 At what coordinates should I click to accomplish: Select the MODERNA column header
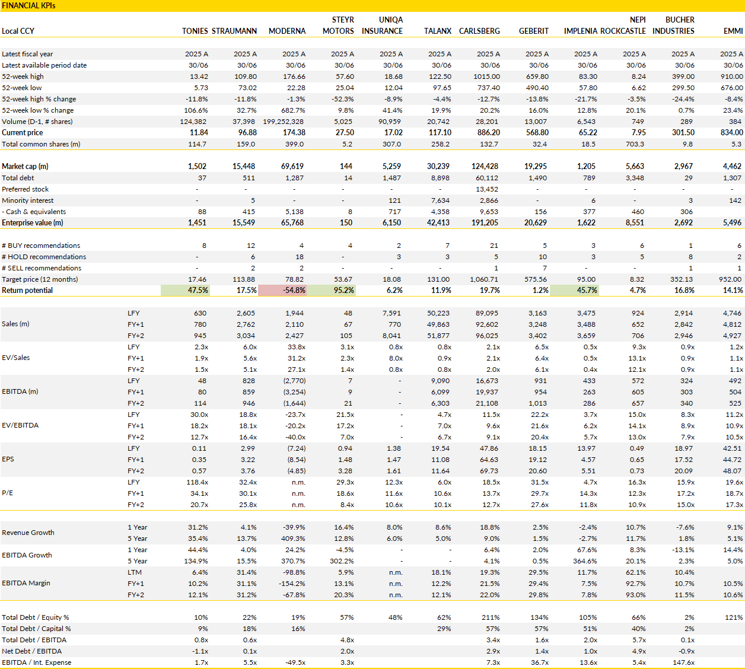pos(287,31)
